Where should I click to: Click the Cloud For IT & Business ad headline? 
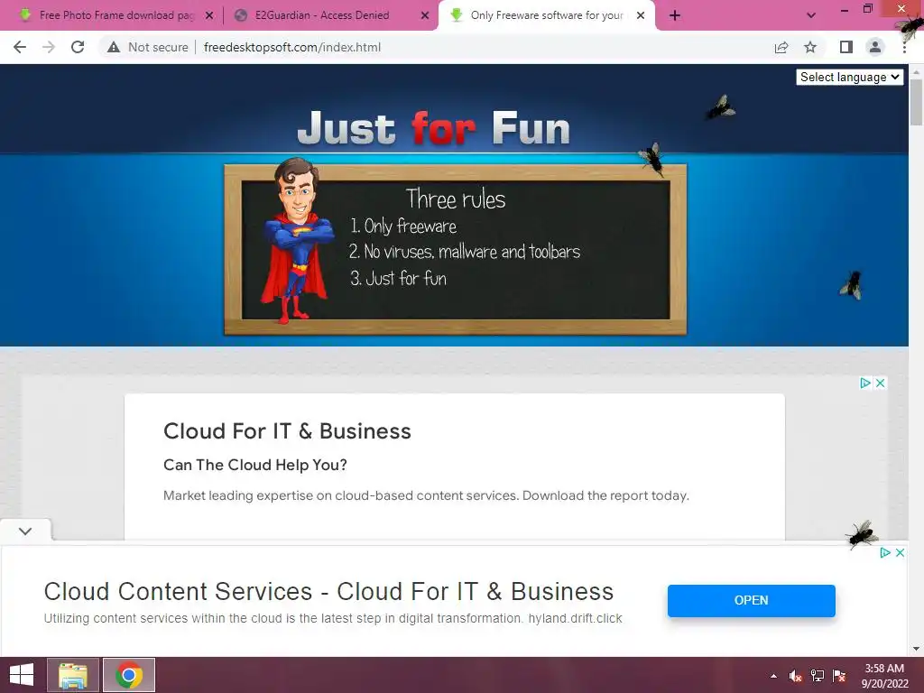point(287,431)
